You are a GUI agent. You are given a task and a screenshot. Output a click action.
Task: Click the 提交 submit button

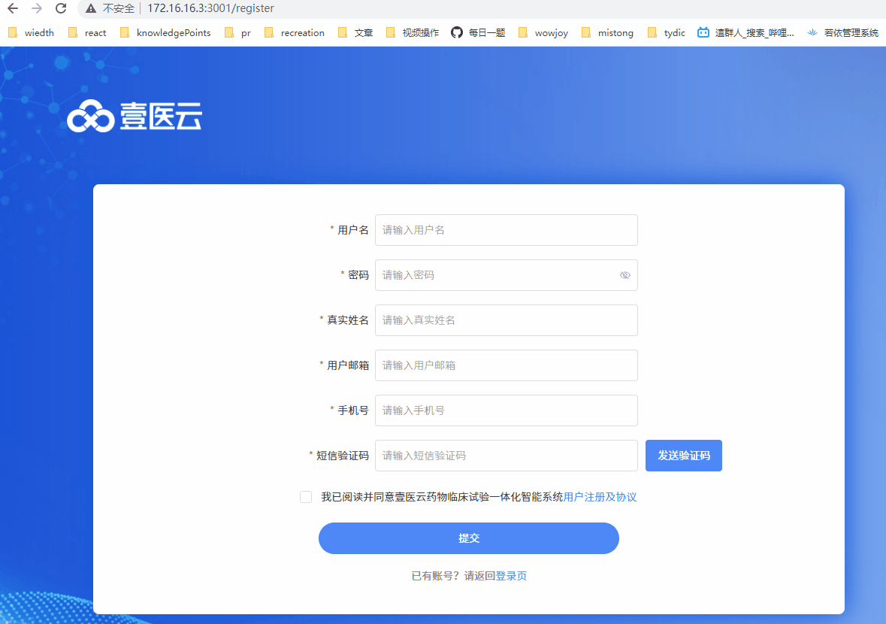469,538
